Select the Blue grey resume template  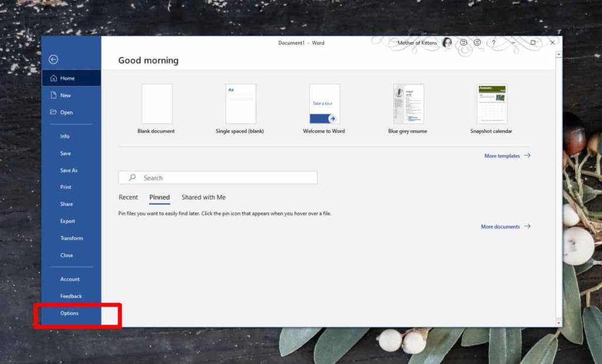(x=407, y=103)
